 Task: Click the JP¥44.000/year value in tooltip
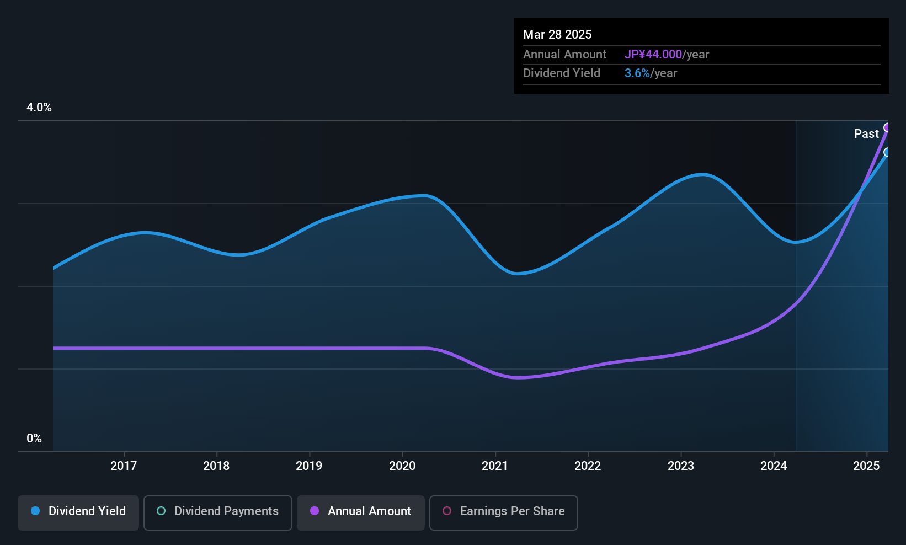[667, 55]
